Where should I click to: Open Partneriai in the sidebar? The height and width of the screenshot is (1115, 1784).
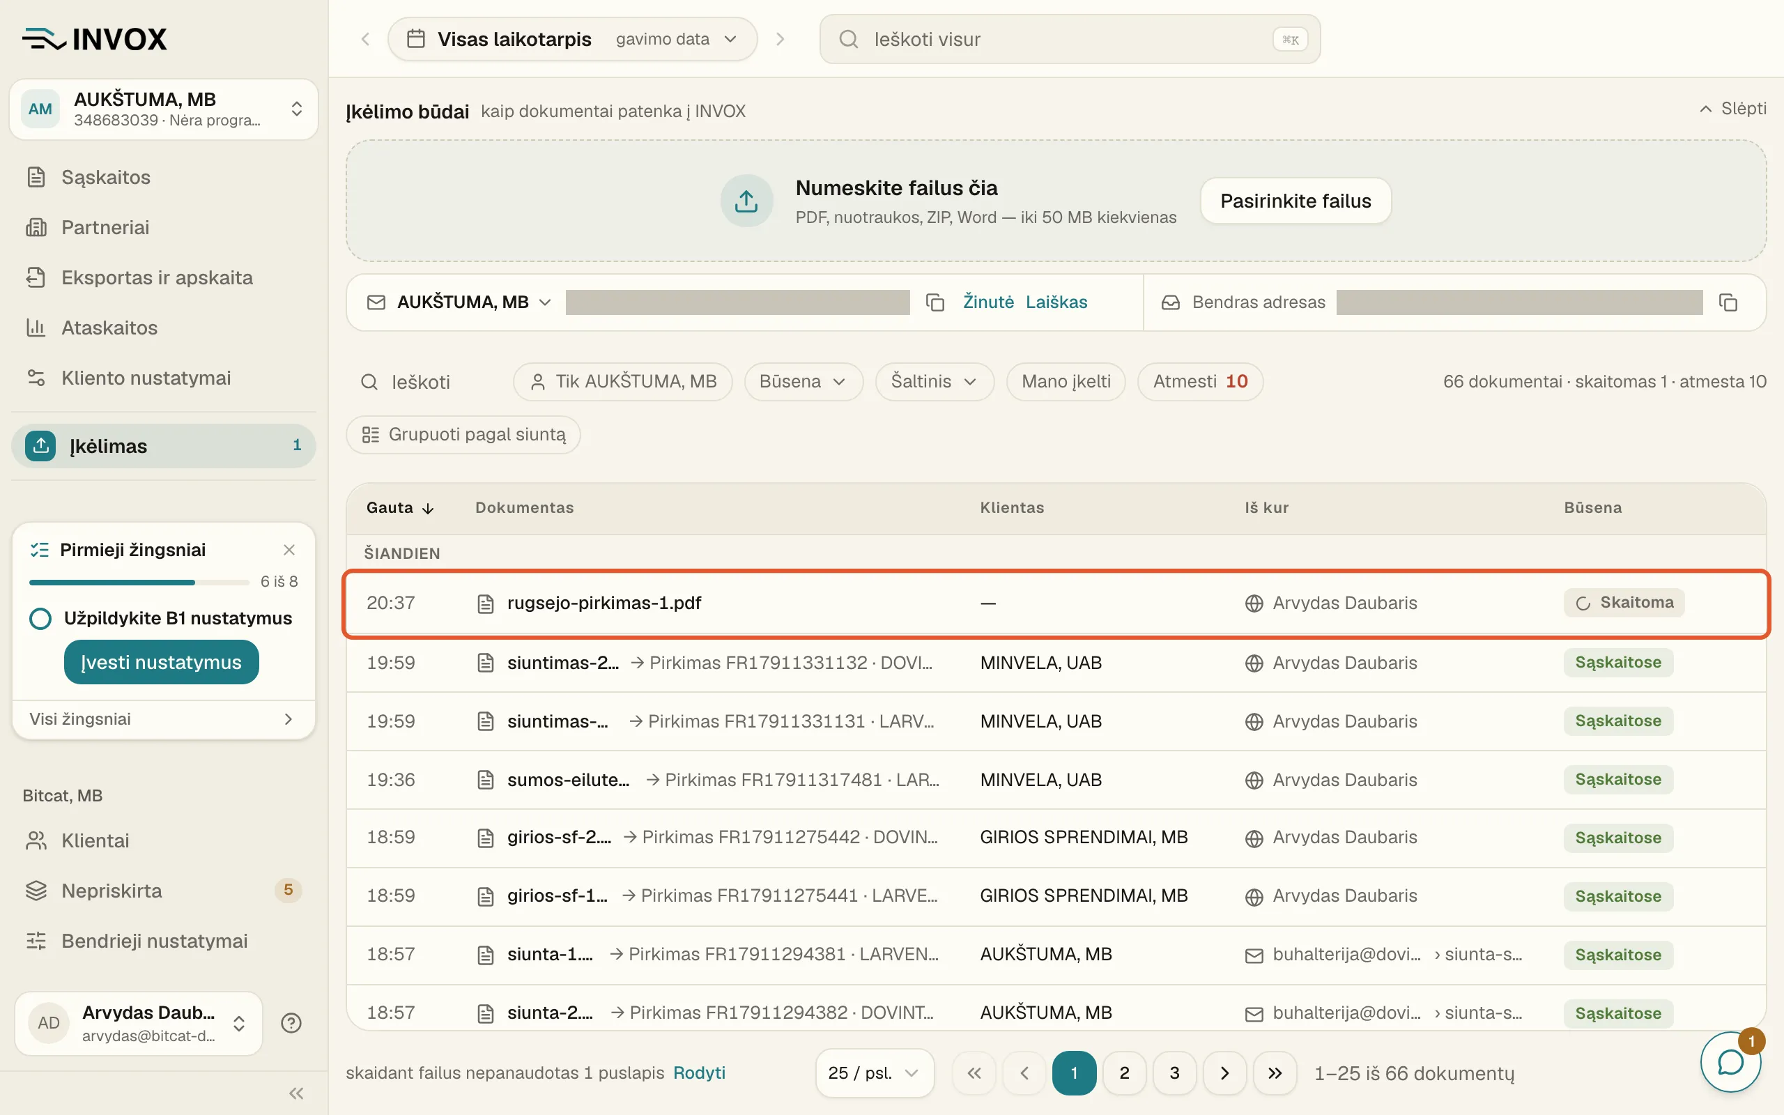pyautogui.click(x=164, y=227)
